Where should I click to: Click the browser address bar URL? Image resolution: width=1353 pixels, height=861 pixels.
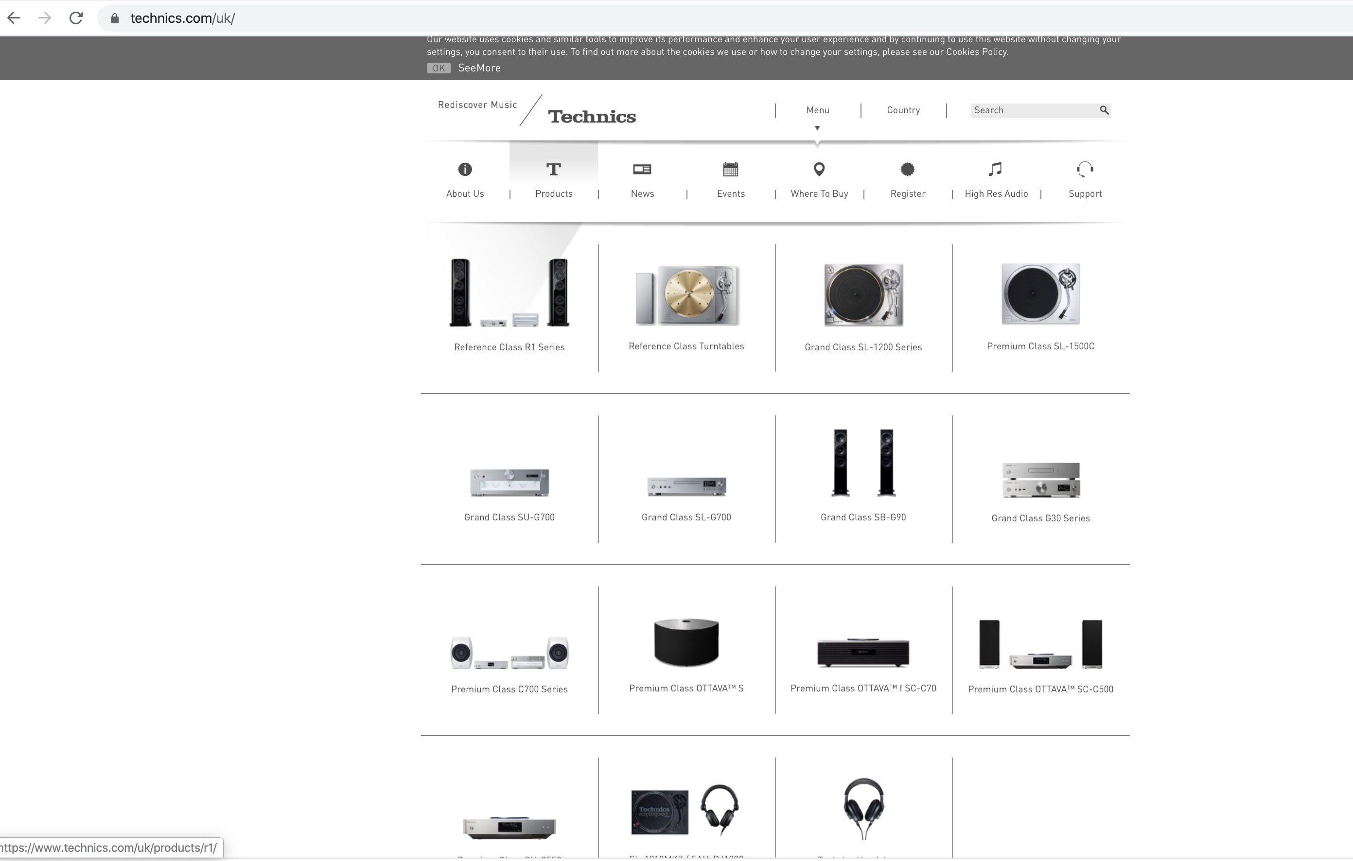pyautogui.click(x=183, y=18)
